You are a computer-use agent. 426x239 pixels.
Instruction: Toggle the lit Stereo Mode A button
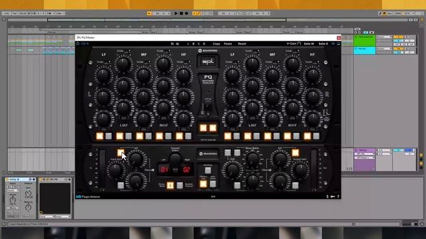click(x=170, y=185)
